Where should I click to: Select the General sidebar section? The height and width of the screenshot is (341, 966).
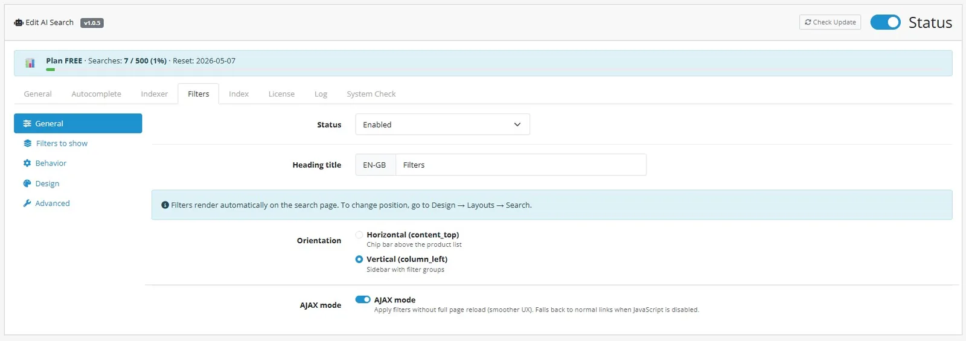78,124
